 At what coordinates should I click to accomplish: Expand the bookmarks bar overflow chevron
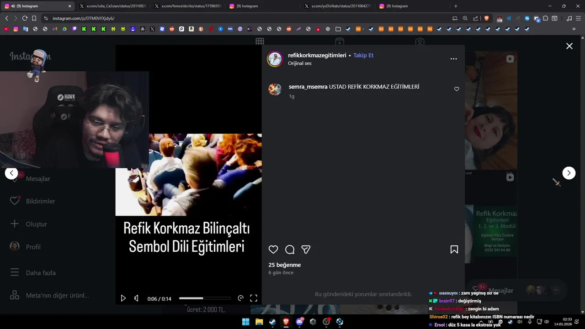[x=574, y=29]
